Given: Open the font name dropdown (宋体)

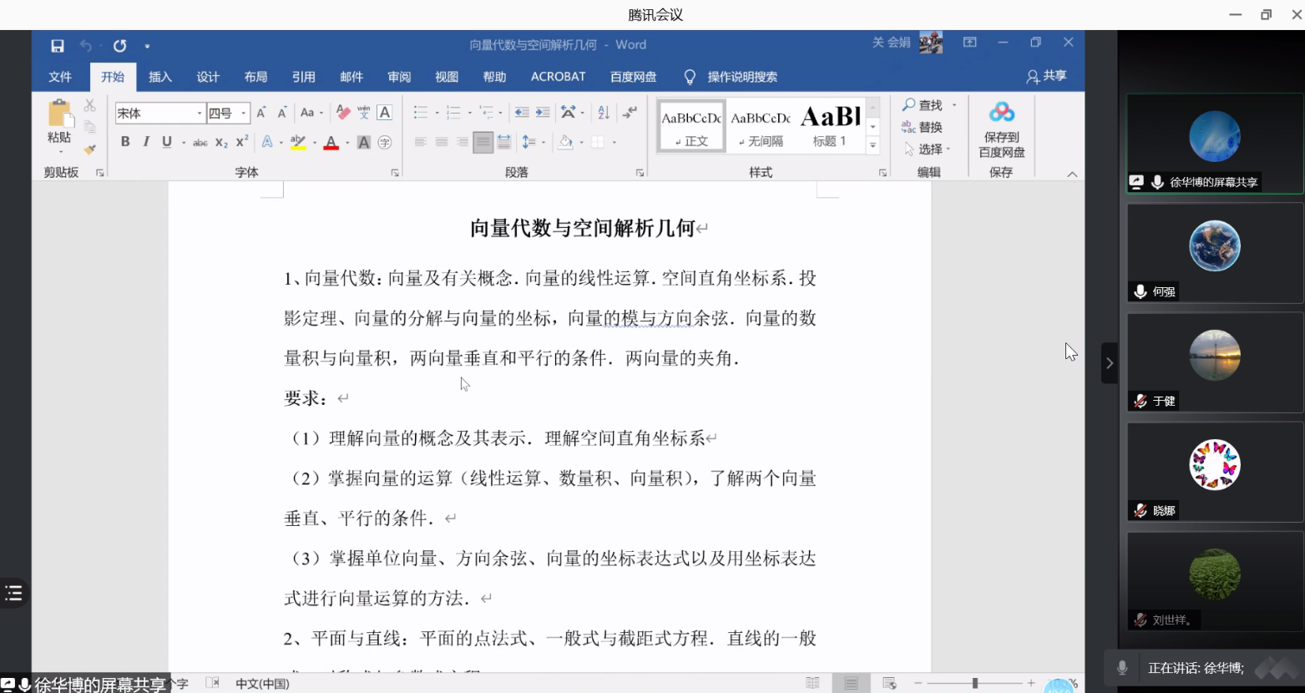Looking at the screenshot, I should 199,113.
